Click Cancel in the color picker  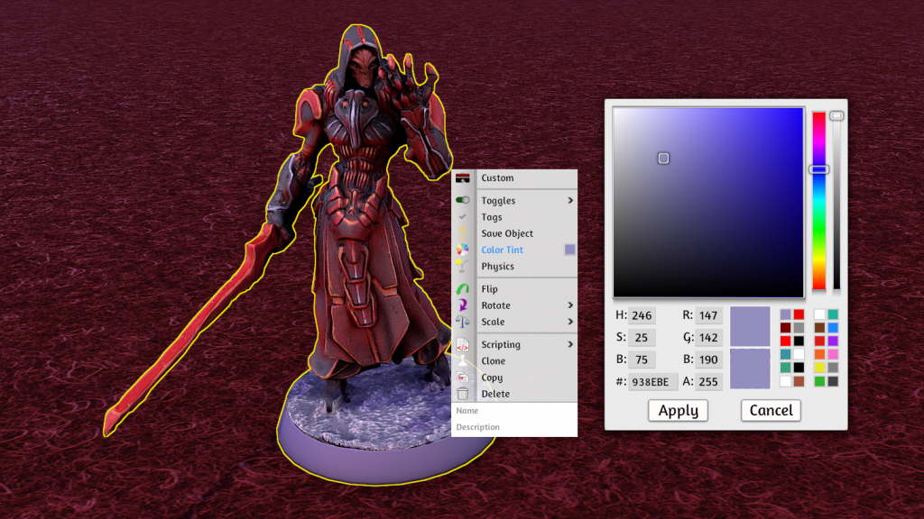coord(771,411)
